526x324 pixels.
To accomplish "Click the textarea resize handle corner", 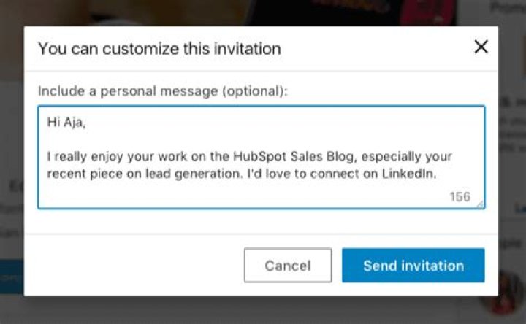I will [x=479, y=204].
